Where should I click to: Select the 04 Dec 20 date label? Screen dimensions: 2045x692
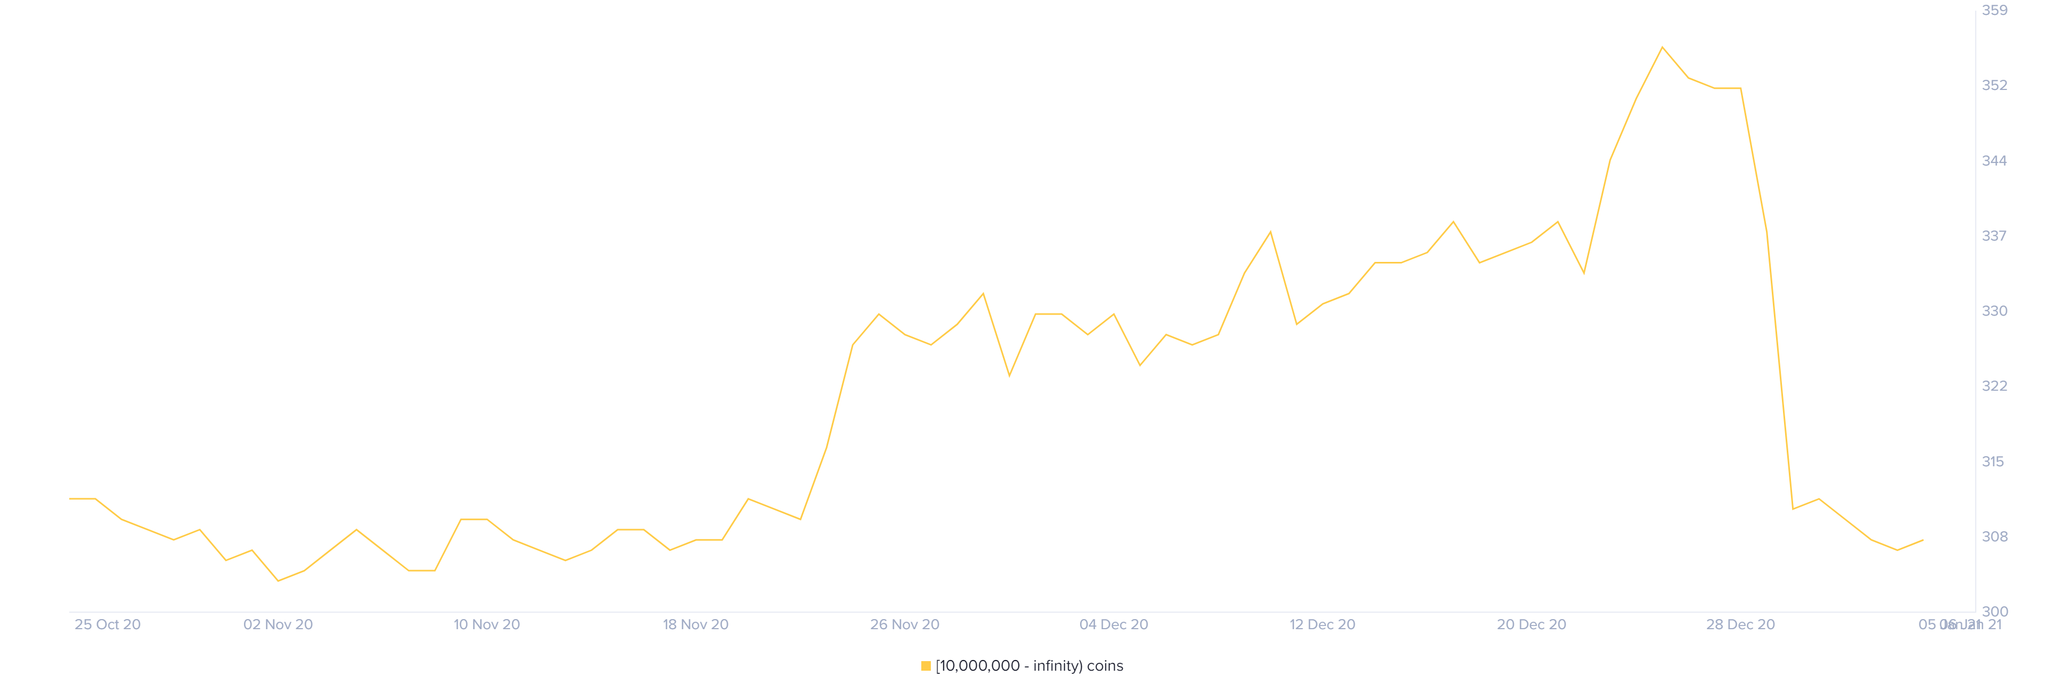(1114, 624)
